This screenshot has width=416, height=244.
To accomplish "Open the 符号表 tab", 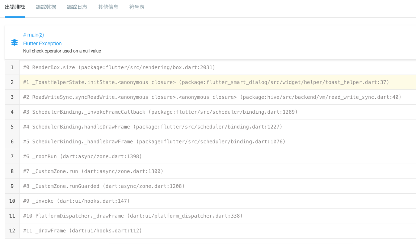I will point(136,7).
